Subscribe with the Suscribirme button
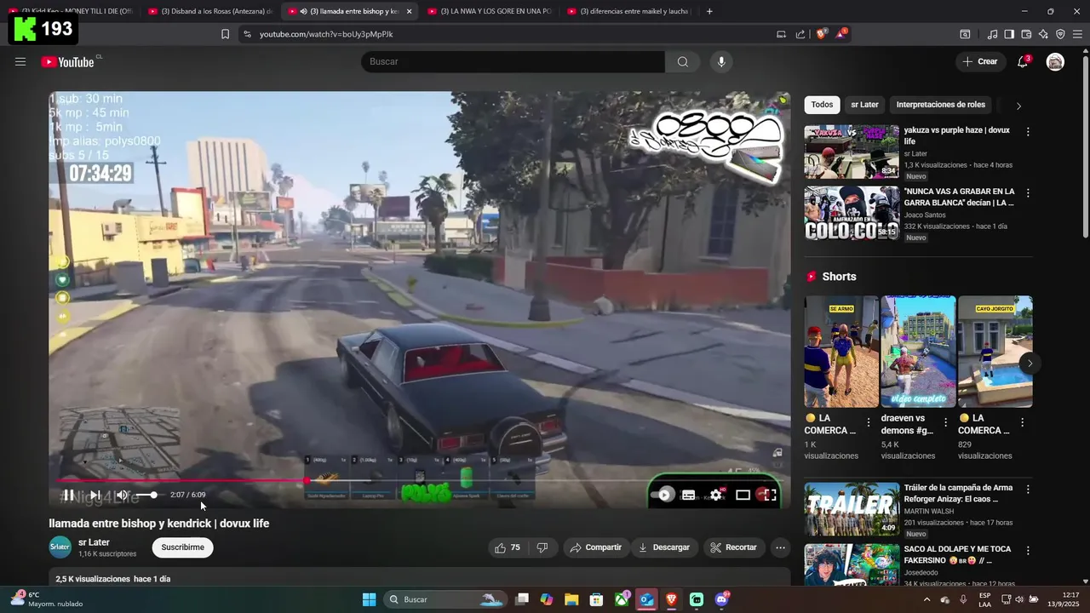Viewport: 1090px width, 613px height. click(x=183, y=547)
